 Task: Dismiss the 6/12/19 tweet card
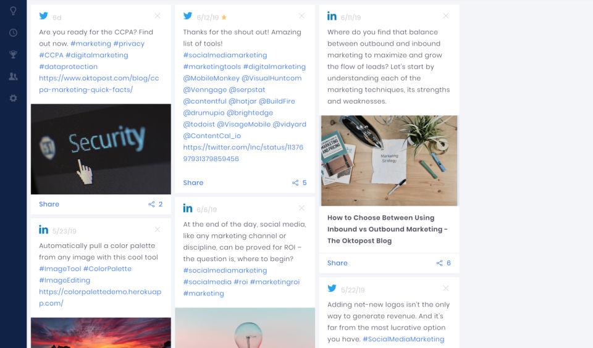[301, 16]
